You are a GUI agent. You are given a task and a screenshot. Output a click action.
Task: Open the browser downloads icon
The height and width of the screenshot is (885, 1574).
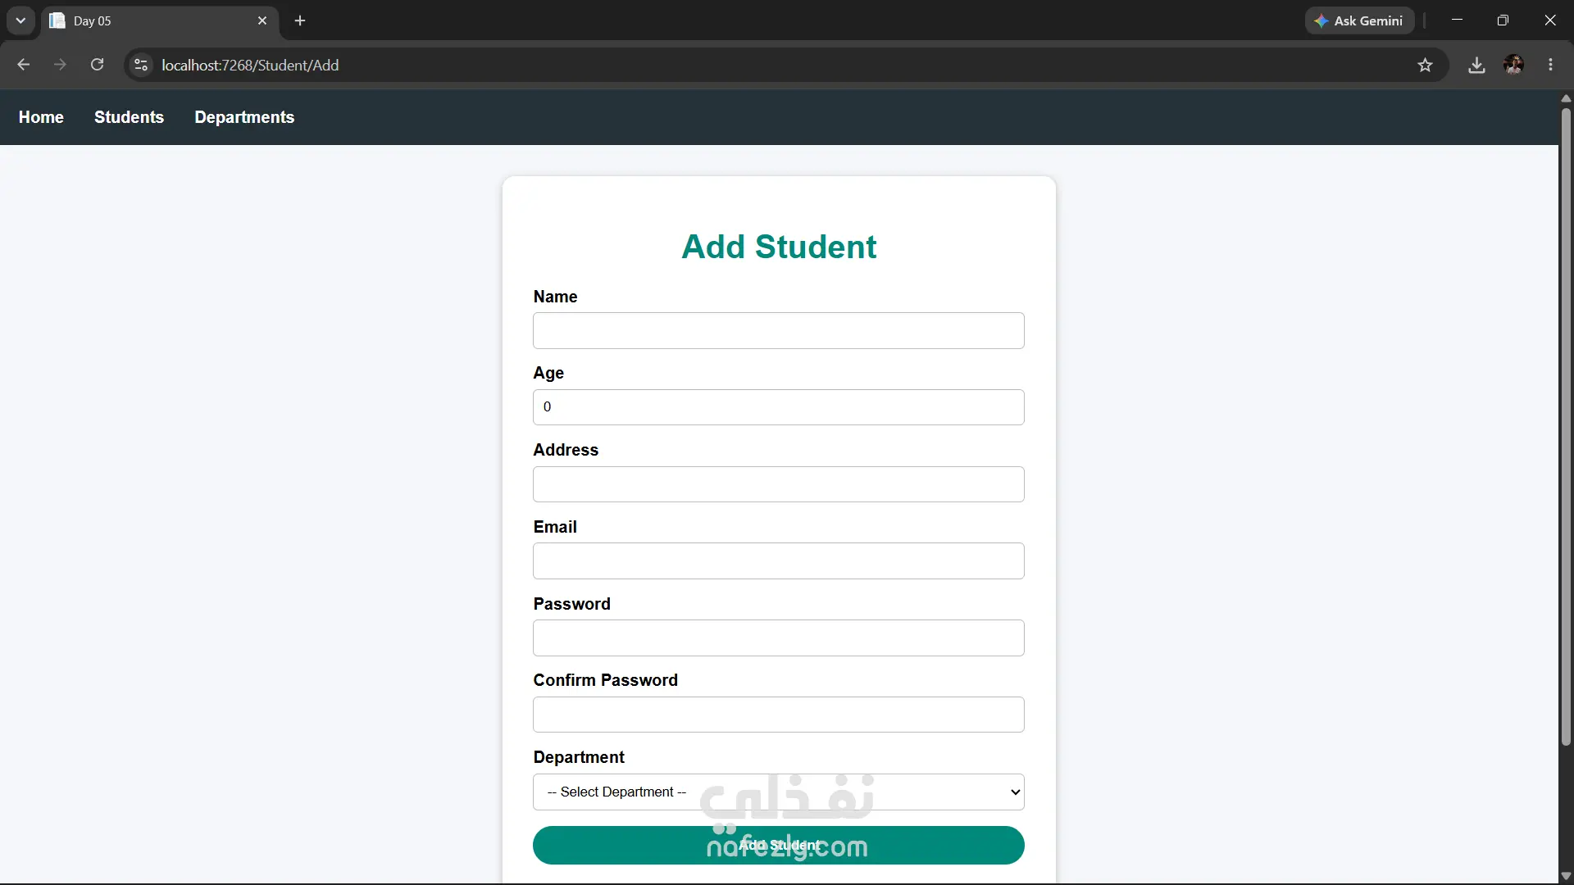tap(1476, 65)
